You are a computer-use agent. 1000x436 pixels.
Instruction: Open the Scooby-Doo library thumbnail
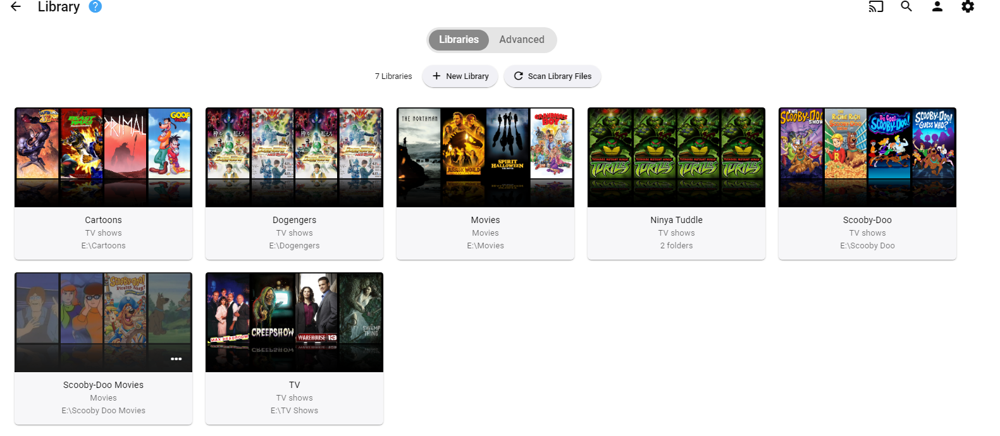pyautogui.click(x=867, y=157)
